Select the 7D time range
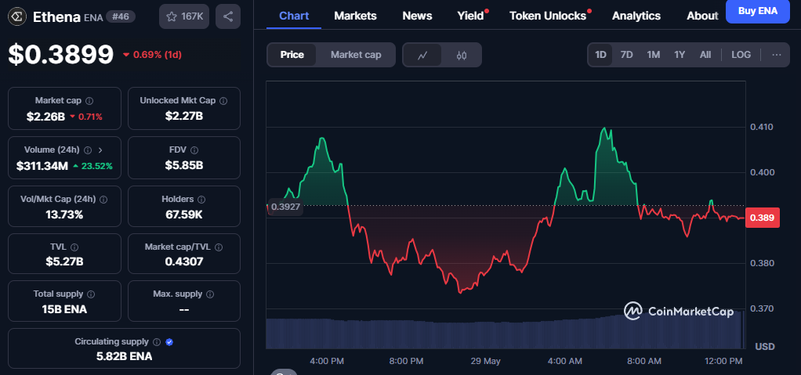The width and height of the screenshot is (801, 375). tap(626, 55)
